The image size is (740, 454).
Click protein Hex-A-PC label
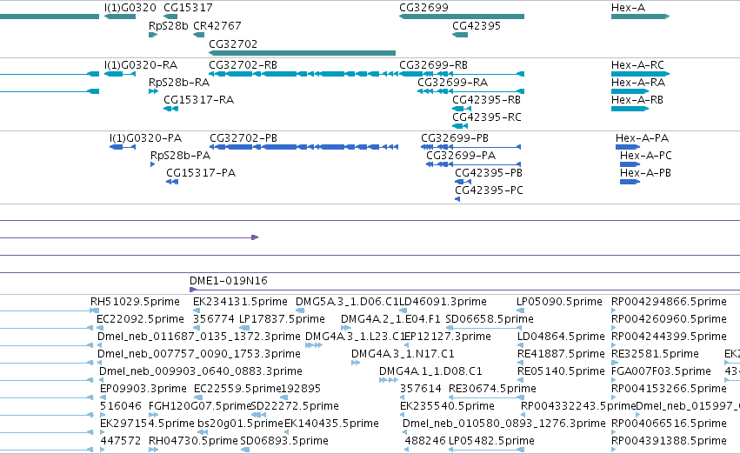pos(646,156)
